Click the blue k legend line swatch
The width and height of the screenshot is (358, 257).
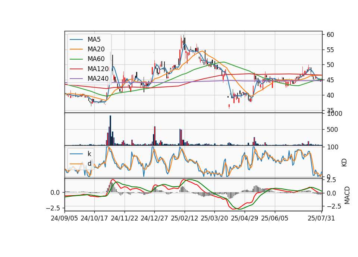click(76, 154)
